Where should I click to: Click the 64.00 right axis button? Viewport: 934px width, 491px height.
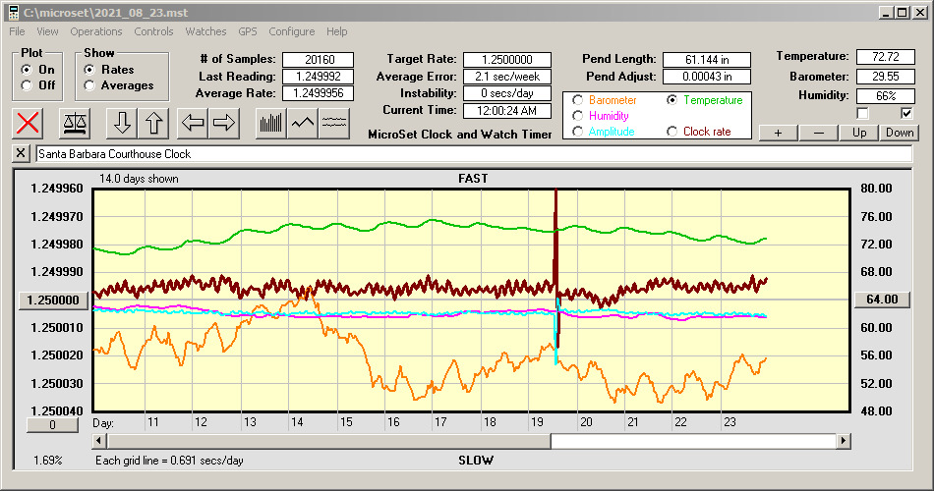click(882, 300)
